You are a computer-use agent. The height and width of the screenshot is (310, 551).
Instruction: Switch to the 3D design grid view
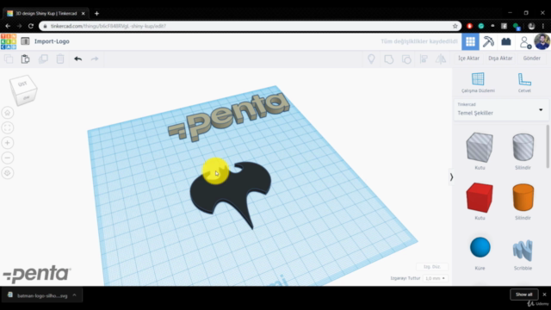pos(470,41)
